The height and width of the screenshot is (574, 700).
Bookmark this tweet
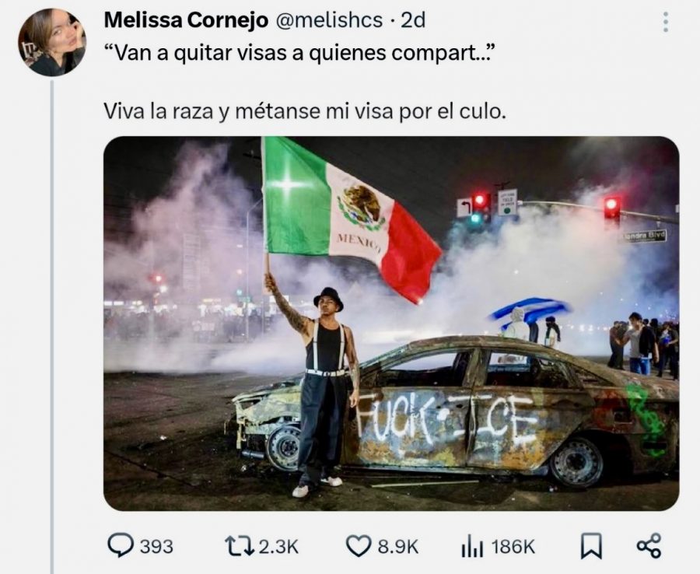pyautogui.click(x=590, y=546)
